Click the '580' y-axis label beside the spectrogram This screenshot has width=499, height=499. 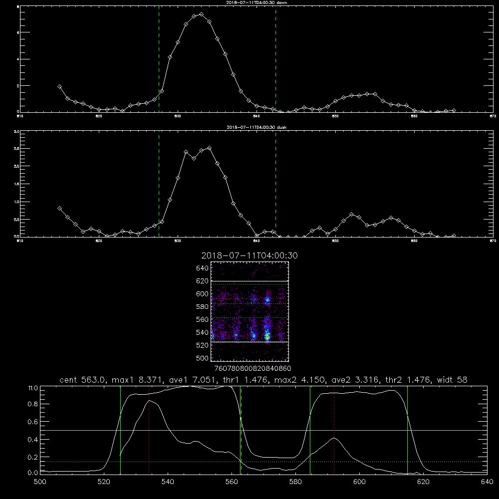coord(202,306)
